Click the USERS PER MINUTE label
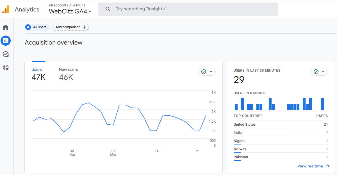 250,93
